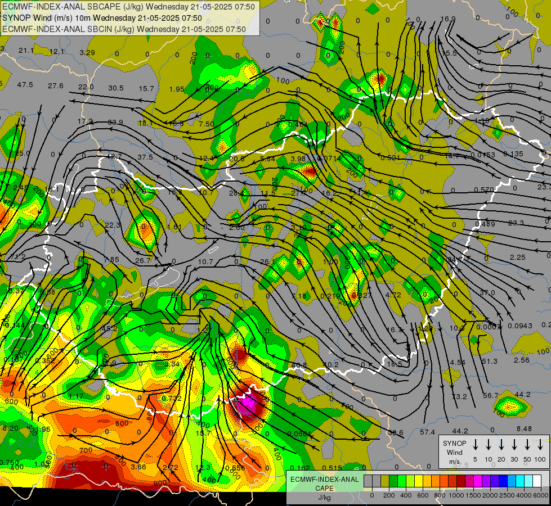Click the wind arrow above 20 in SYNOP legend

click(501, 445)
